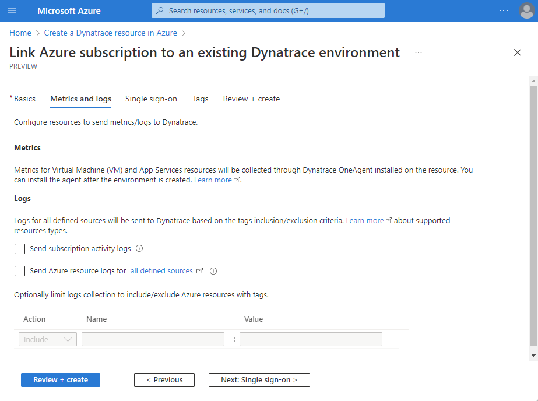Focus the search resources field
The height and width of the screenshot is (401, 538).
[x=268, y=10]
